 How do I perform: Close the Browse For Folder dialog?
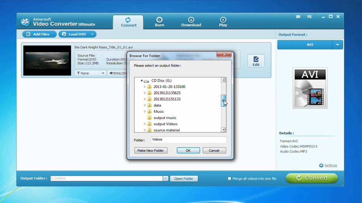click(224, 54)
